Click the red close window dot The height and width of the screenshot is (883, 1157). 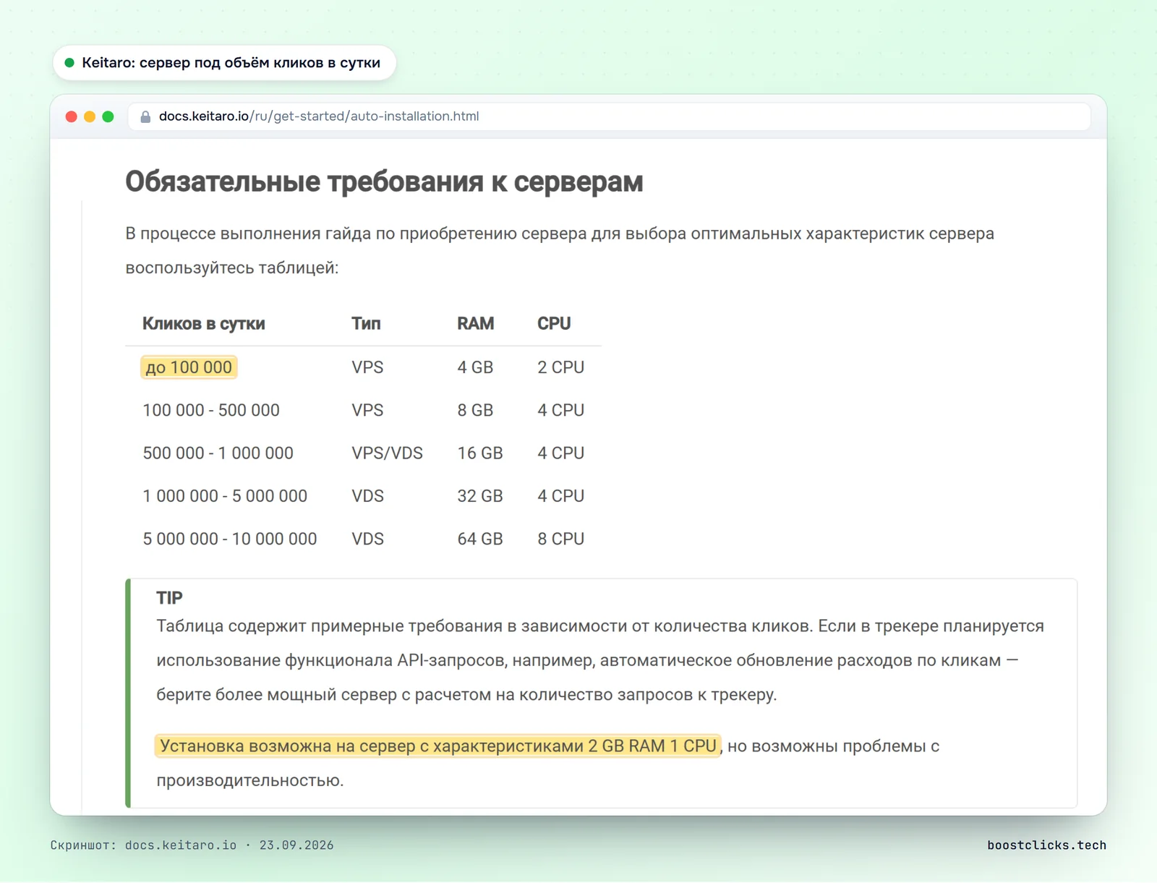point(71,116)
